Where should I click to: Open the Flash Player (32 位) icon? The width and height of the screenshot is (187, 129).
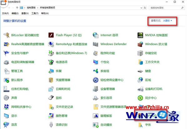coord(51,35)
